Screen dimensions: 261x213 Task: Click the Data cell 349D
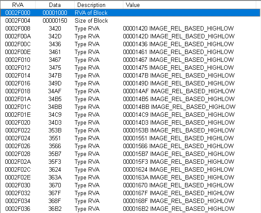[x=55, y=84]
